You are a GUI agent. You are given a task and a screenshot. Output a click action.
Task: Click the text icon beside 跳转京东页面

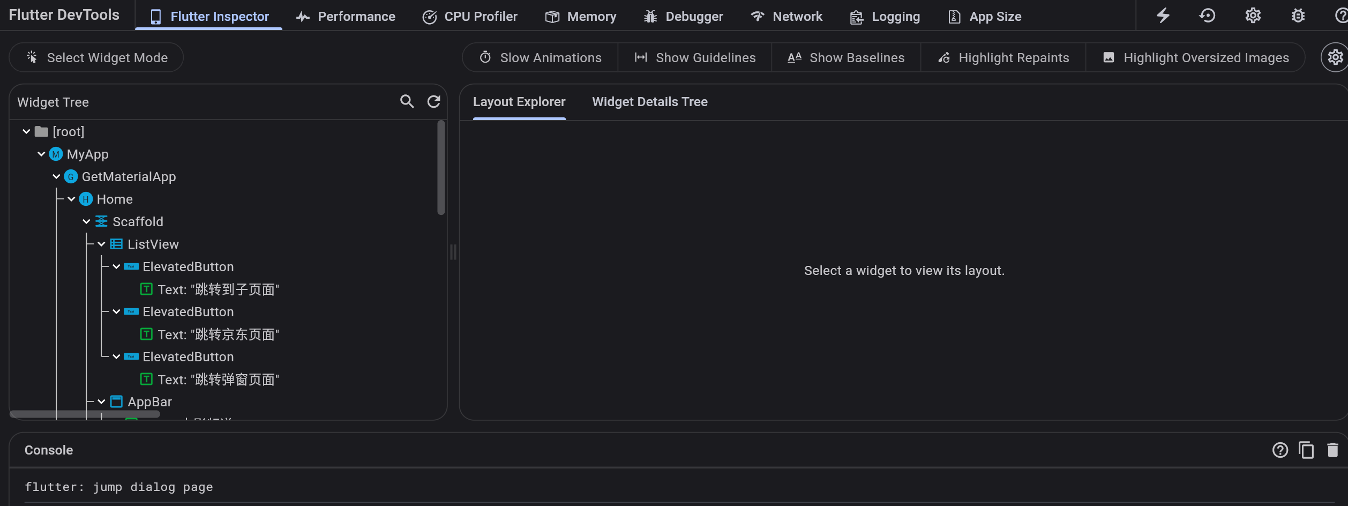pos(146,334)
